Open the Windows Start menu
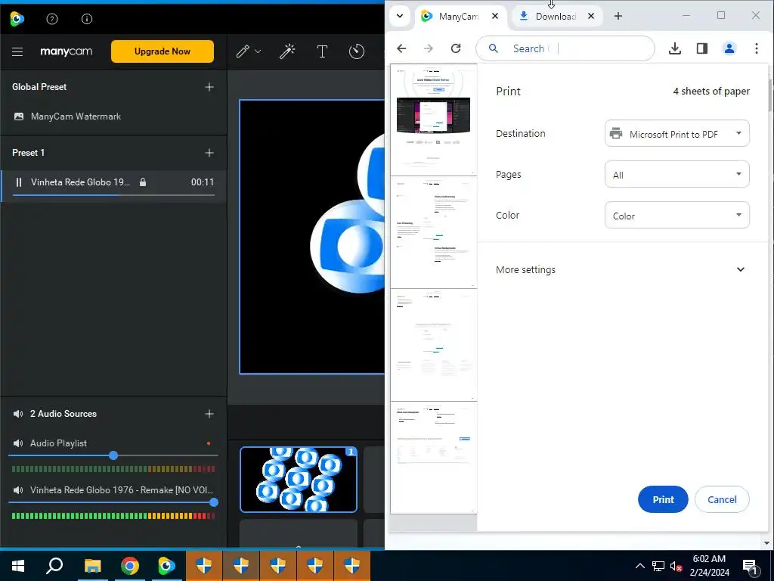The image size is (774, 581). pos(18,566)
